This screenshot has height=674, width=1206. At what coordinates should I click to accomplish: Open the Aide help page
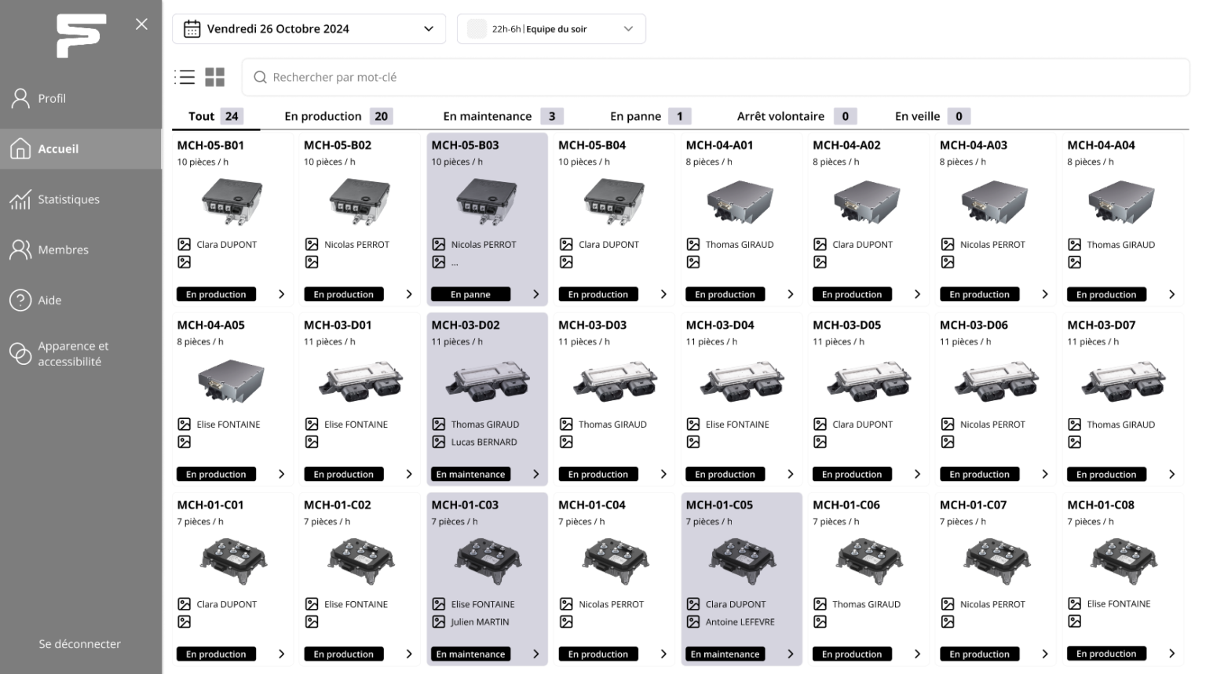pos(49,300)
